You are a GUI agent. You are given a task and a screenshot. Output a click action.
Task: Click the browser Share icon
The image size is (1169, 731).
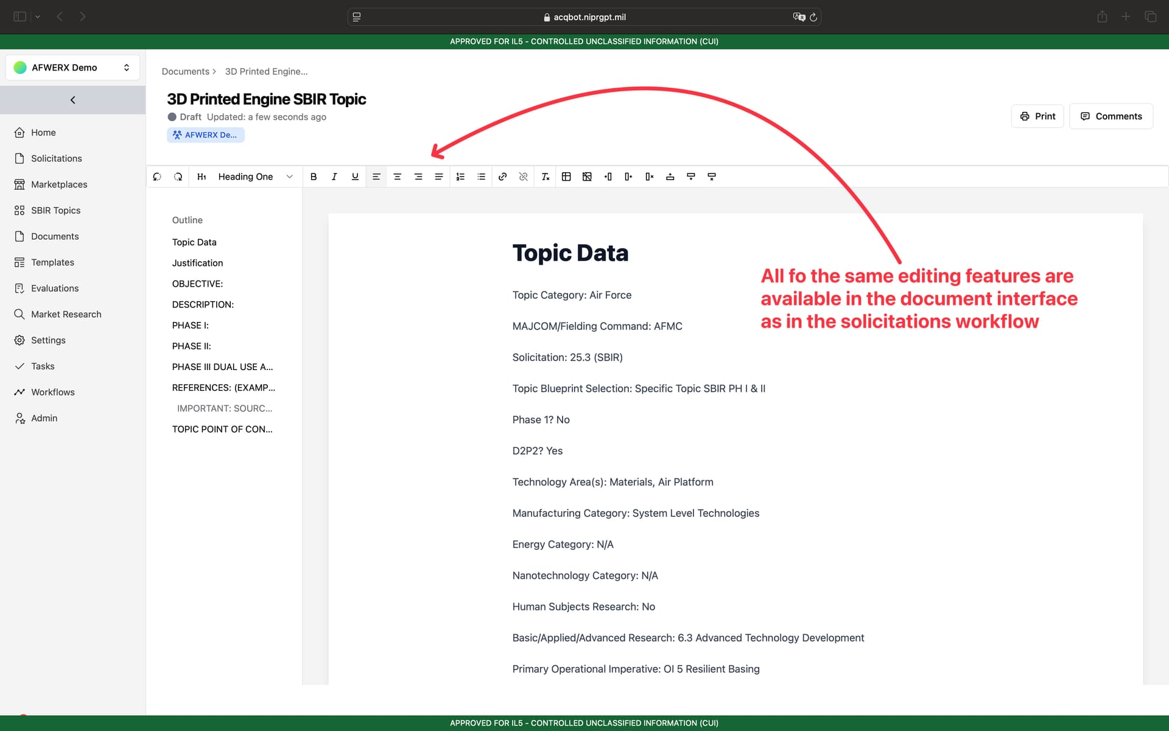tap(1102, 16)
